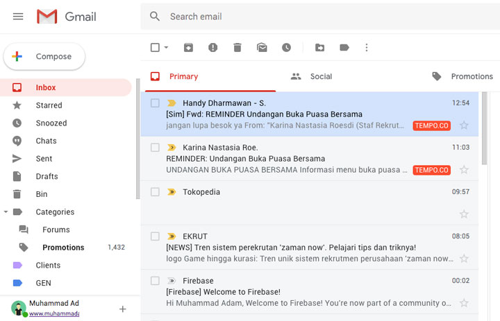Click the Delete trash icon in toolbar
Image resolution: width=500 pixels, height=321 pixels.
coord(237,48)
